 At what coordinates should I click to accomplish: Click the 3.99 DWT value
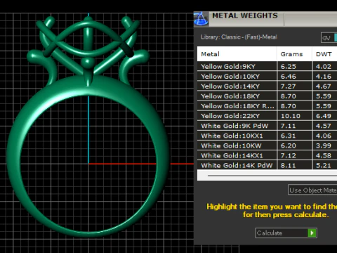pyautogui.click(x=324, y=145)
